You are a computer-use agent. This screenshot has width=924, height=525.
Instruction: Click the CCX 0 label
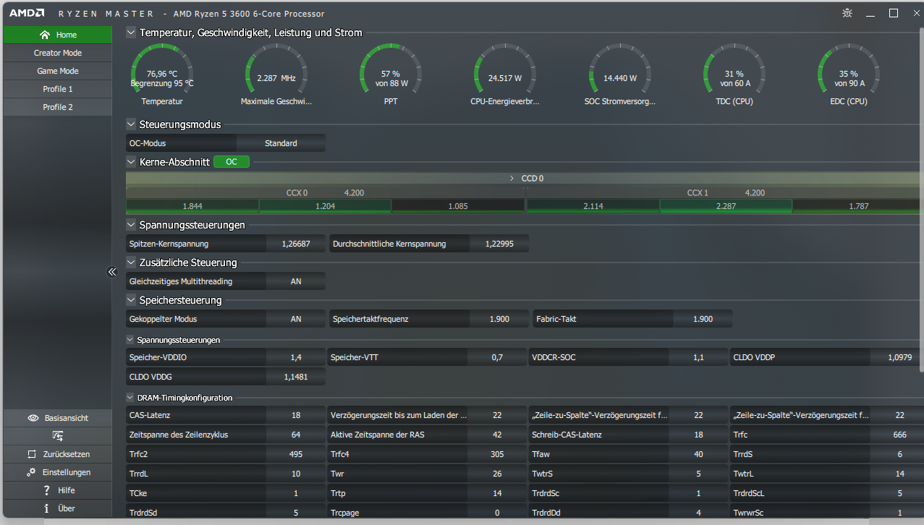point(297,193)
